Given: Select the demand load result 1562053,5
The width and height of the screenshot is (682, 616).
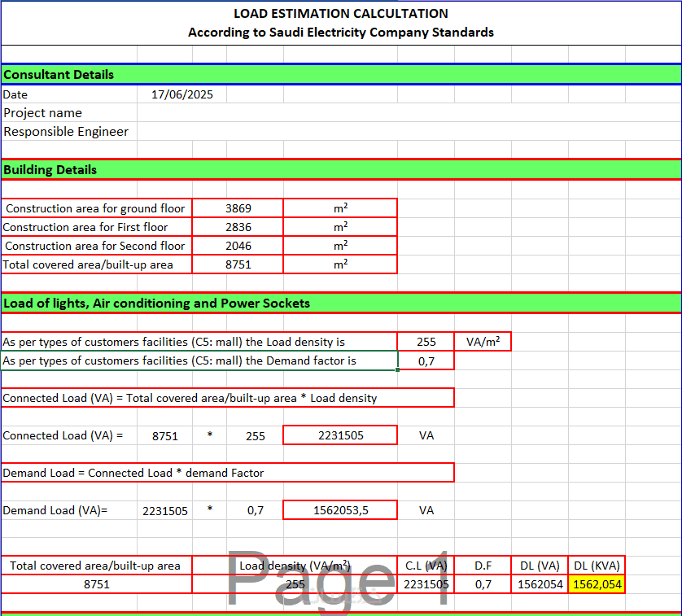Looking at the screenshot, I should (340, 510).
